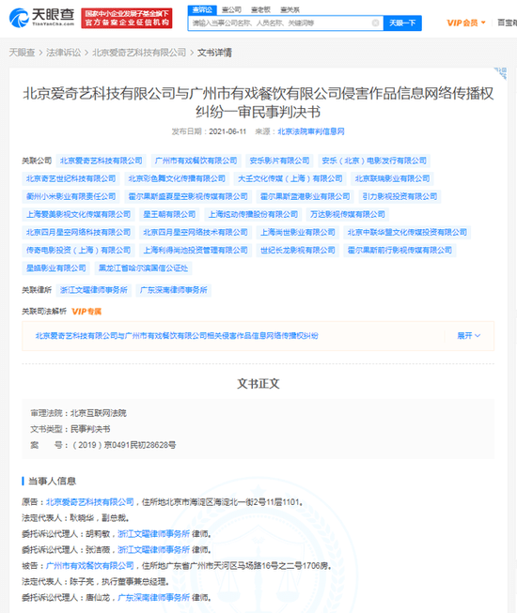The height and width of the screenshot is (613, 517).
Task: Switch to the 查公司 search tab
Action: pyautogui.click(x=231, y=9)
